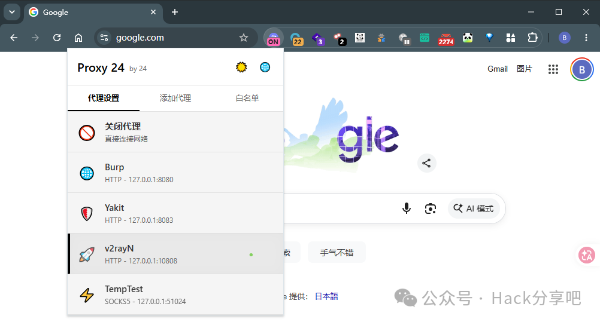Click the green code window extension icon
The height and width of the screenshot is (322, 600).
coord(425,38)
